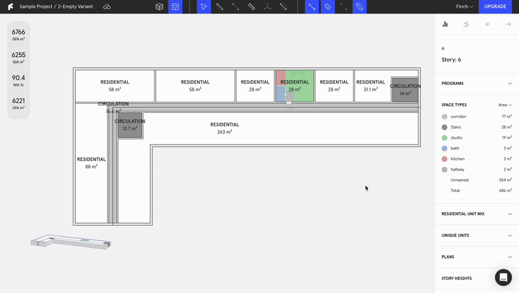Open the Finch account menu

465,6
